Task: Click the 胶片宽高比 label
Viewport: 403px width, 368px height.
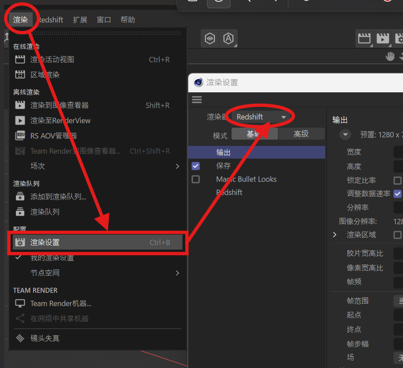Action: 365,254
